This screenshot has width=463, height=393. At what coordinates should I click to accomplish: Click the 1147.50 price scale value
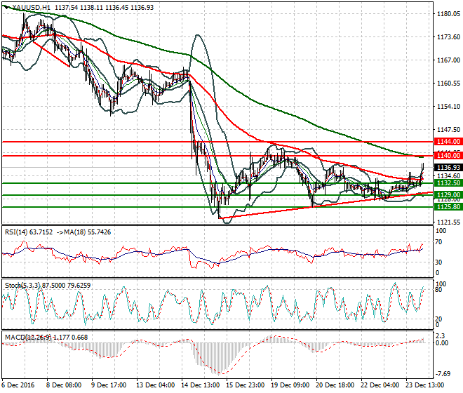coord(448,129)
